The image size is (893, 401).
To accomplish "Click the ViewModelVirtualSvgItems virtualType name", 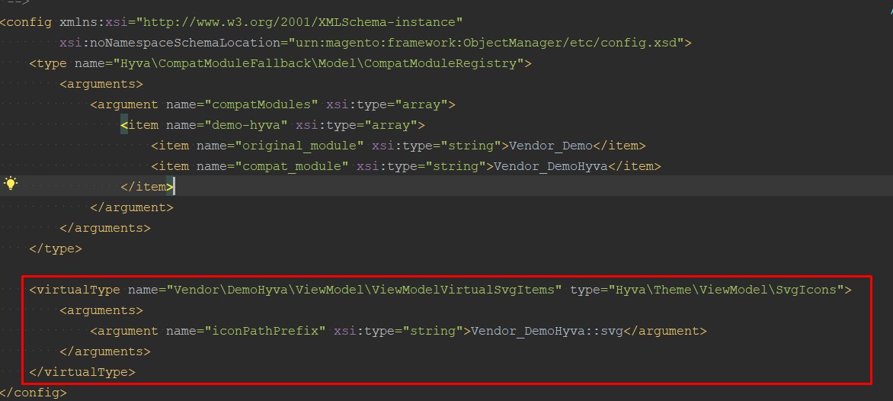I will point(364,290).
